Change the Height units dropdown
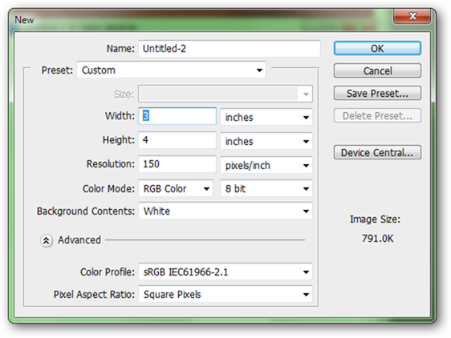Image resolution: width=451 pixels, height=338 pixels. (x=266, y=141)
